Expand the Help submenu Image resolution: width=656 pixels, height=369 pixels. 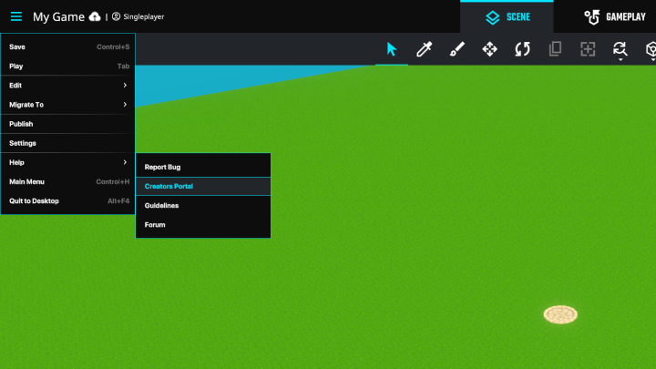67,162
